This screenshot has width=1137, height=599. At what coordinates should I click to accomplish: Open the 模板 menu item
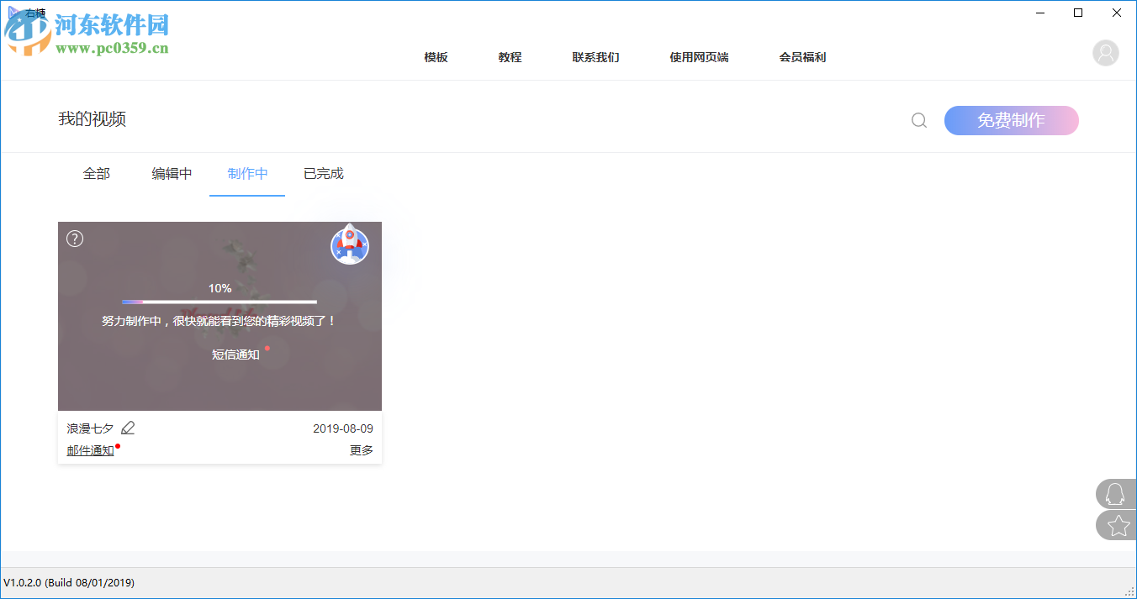[x=436, y=56]
